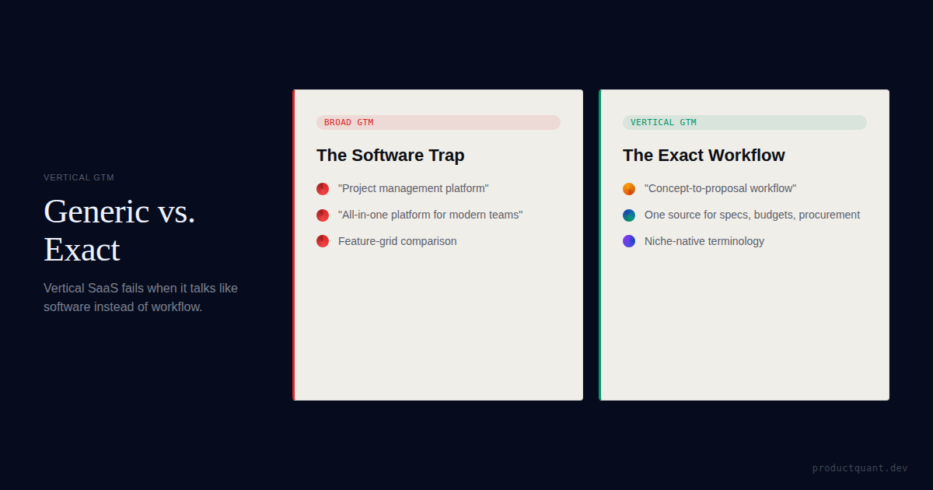The width and height of the screenshot is (933, 490).
Task: Click "The Exact Workflow" card heading
Action: [704, 156]
